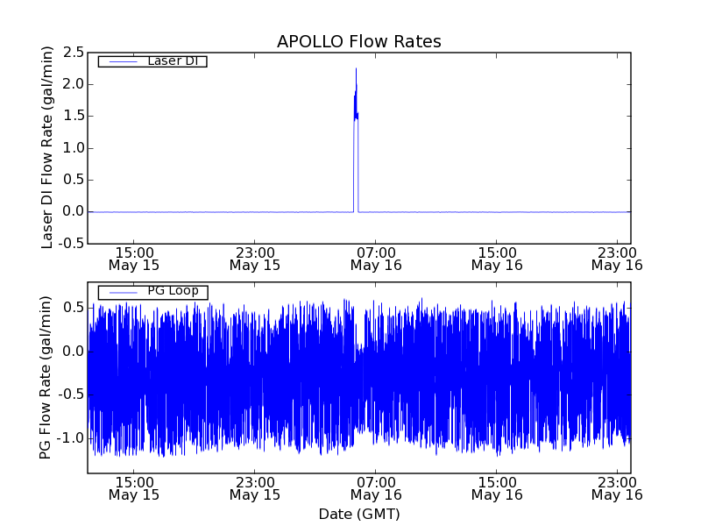Viewport: 701px width, 526px height.
Task: Click top plot's 15:00 May 15 tick label
Action: point(133,258)
